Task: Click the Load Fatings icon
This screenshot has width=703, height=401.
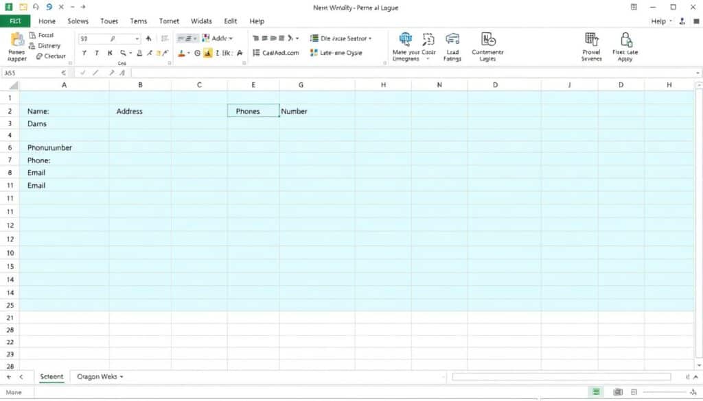Action: tap(452, 39)
